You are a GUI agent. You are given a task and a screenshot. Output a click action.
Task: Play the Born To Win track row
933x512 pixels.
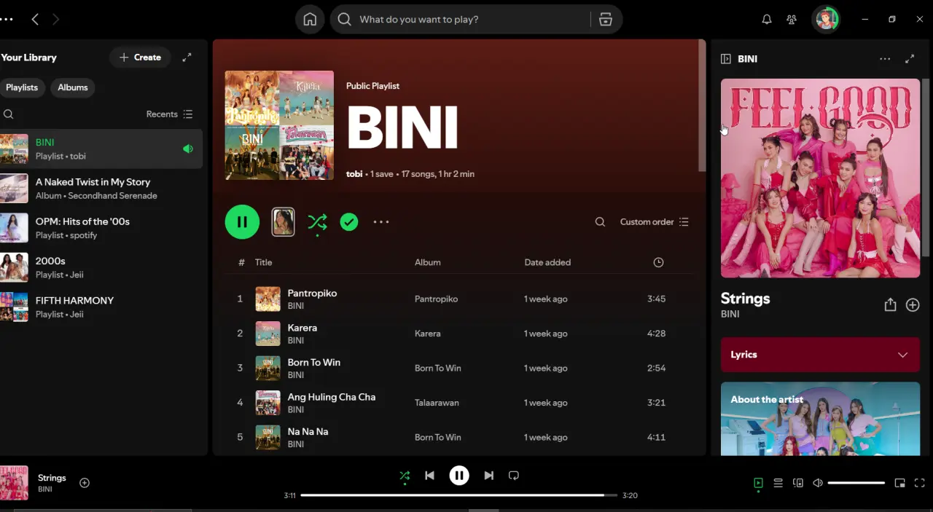point(459,369)
